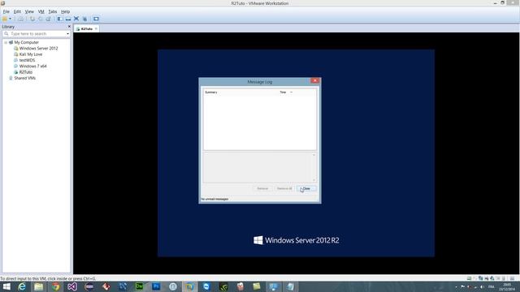Open the View menu

[x=29, y=11]
